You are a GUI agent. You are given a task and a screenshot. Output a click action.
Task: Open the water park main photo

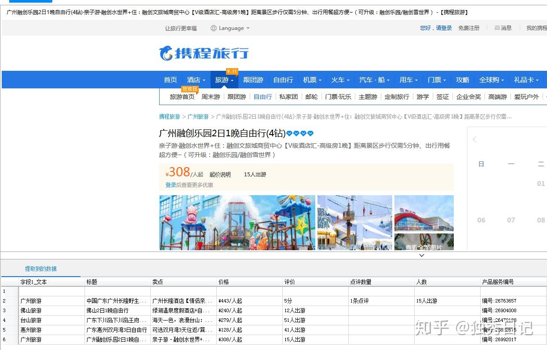click(x=237, y=223)
